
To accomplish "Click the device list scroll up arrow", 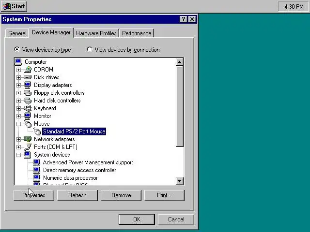I will tap(179, 62).
